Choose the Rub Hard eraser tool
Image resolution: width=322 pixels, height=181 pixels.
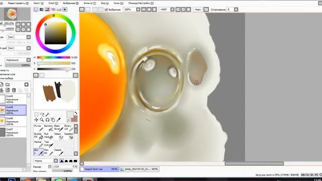(x=48, y=136)
